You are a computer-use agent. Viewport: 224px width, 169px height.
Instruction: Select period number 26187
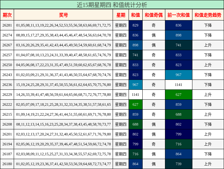(x=7, y=154)
